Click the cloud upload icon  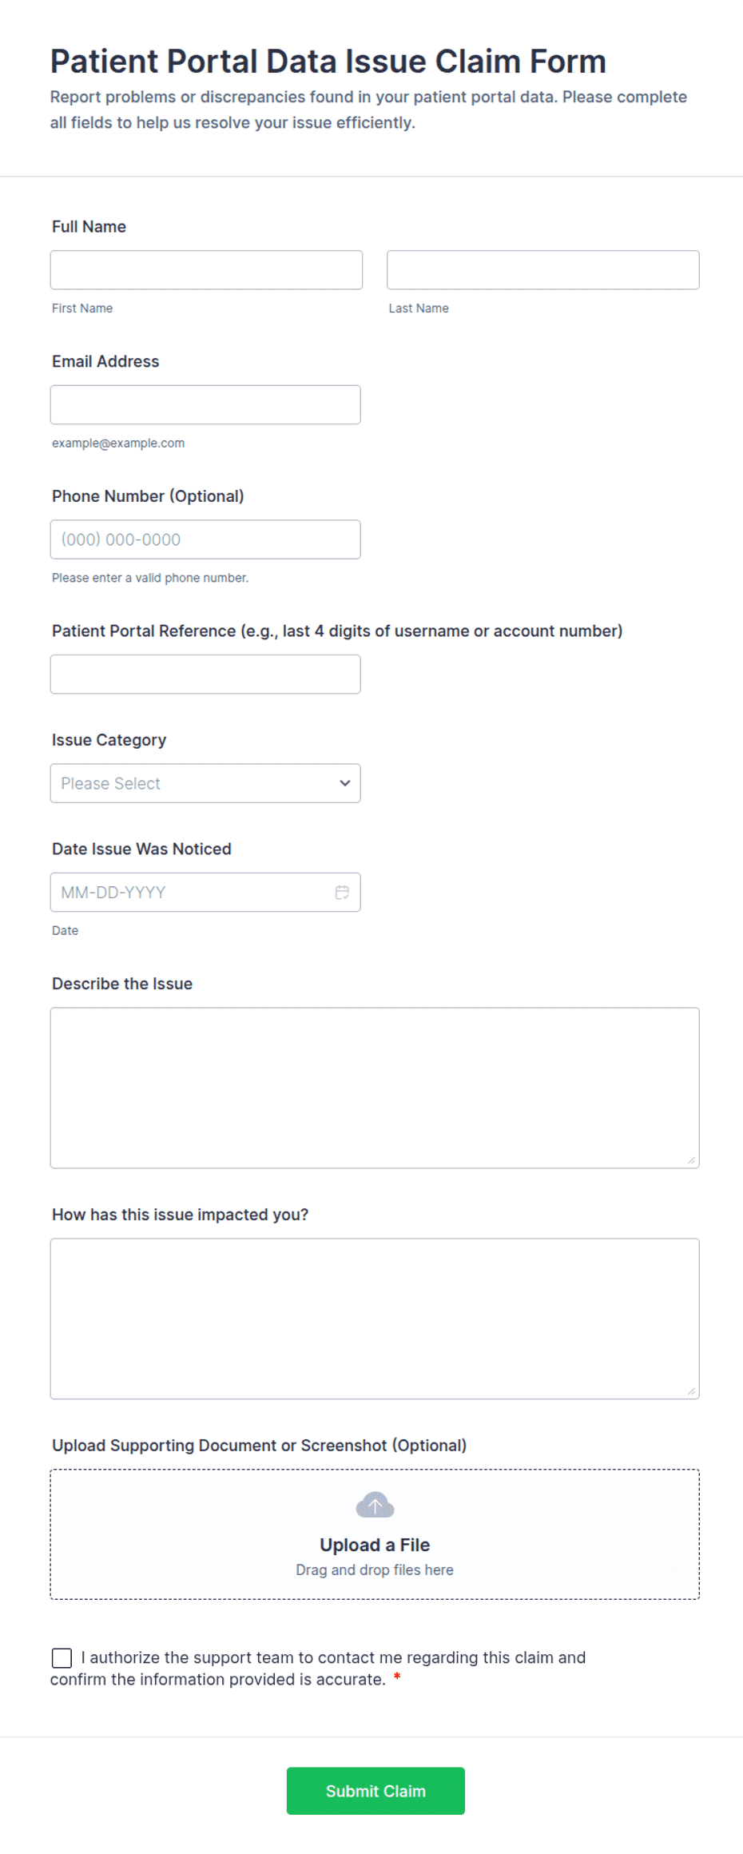coord(375,1504)
